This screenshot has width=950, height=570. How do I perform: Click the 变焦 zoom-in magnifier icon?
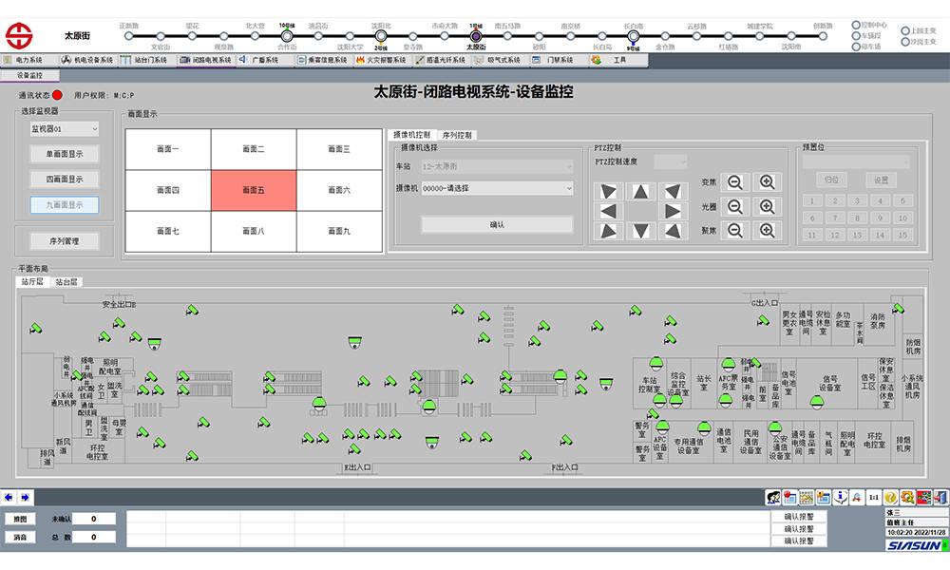tap(768, 182)
